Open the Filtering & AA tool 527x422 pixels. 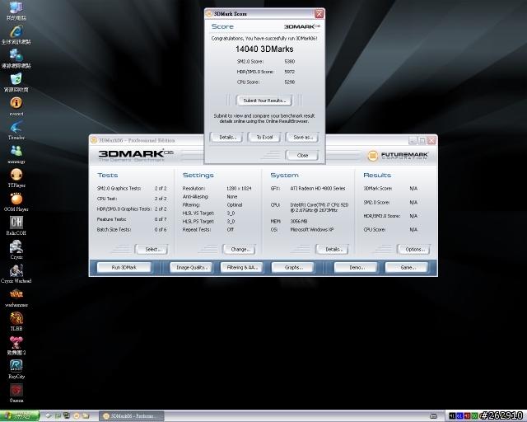(x=241, y=268)
